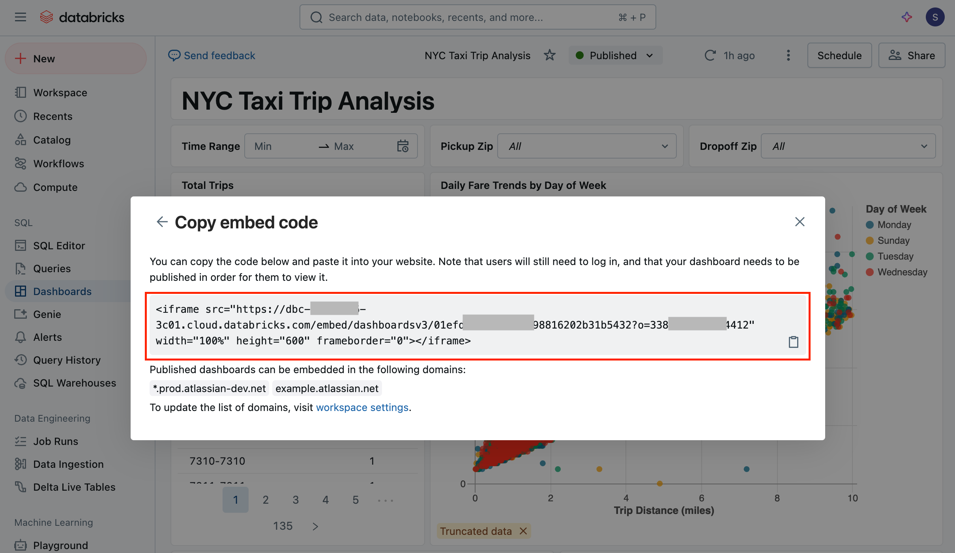This screenshot has width=955, height=553.
Task: Copy embed code with clipboard icon
Action: (x=793, y=342)
